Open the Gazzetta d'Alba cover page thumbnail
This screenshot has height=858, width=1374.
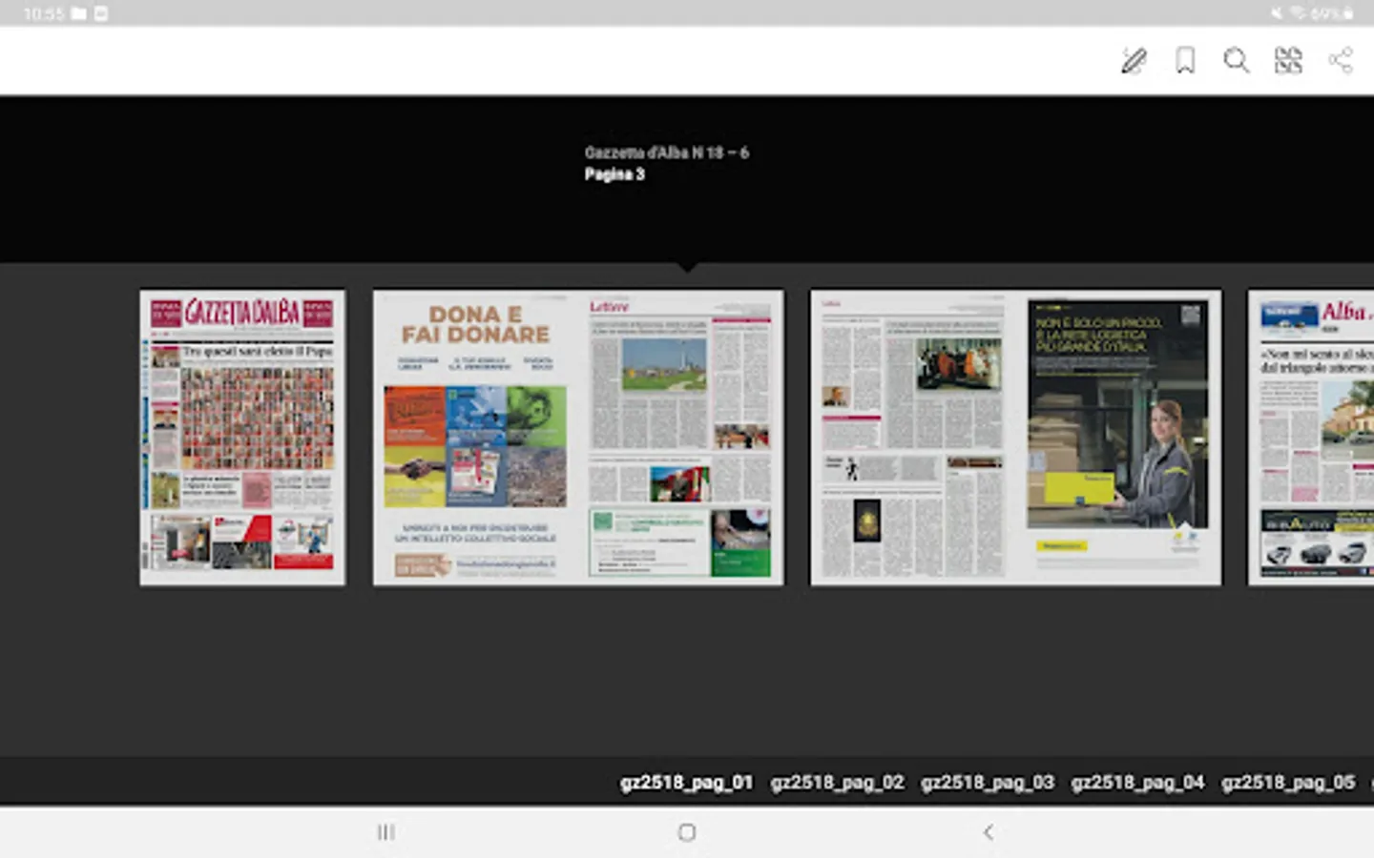(242, 437)
